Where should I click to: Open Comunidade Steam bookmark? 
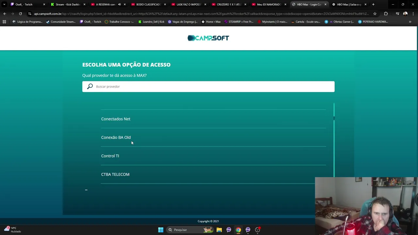click(61, 22)
